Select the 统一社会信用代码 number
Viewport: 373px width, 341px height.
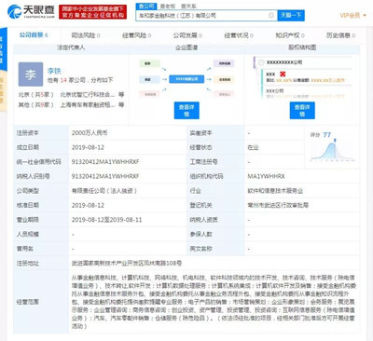coord(105,162)
